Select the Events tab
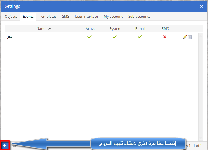 28,17
